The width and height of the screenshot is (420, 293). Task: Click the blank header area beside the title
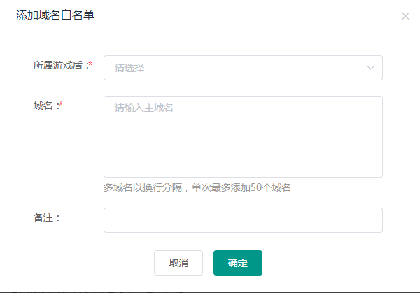click(245, 15)
